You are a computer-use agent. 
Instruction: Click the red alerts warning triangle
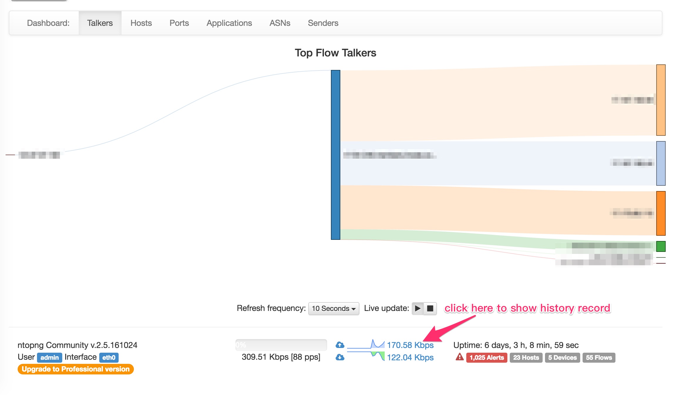460,357
